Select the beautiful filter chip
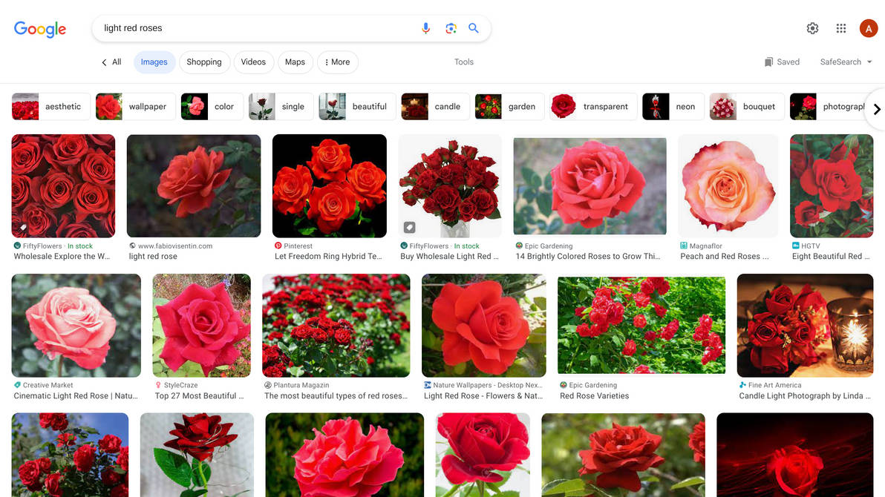Viewport: 885px width, 497px height. pos(356,107)
